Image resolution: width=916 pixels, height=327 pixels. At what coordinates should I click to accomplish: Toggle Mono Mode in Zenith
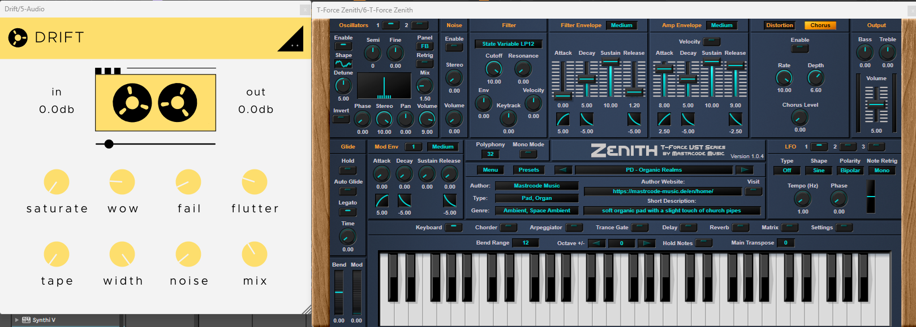pos(528,154)
